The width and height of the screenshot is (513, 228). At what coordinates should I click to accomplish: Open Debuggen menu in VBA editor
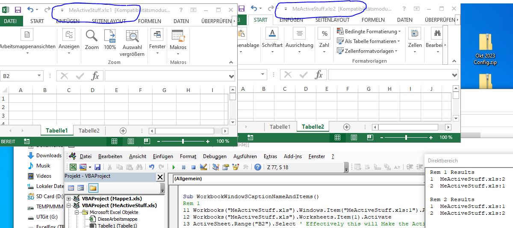click(215, 156)
